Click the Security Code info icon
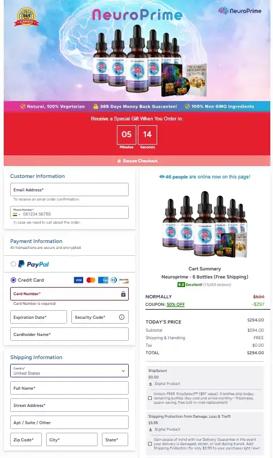 122,317
